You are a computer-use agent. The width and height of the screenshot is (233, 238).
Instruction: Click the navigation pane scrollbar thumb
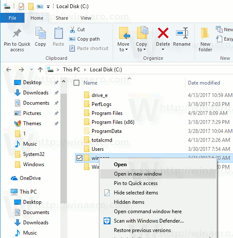click(63, 148)
